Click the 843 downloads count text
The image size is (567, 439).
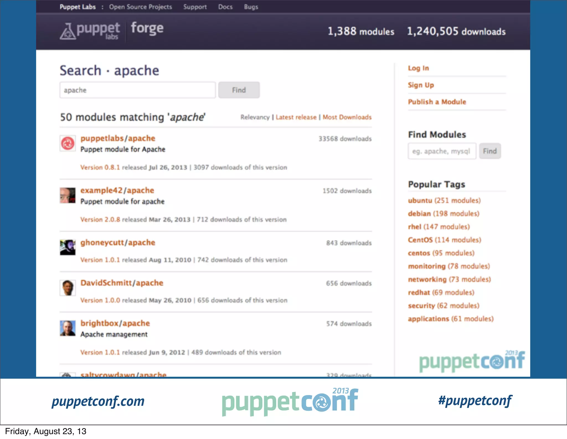(x=349, y=243)
